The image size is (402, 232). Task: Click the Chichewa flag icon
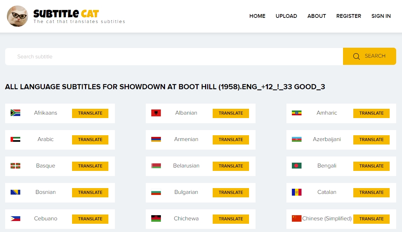pyautogui.click(x=156, y=219)
